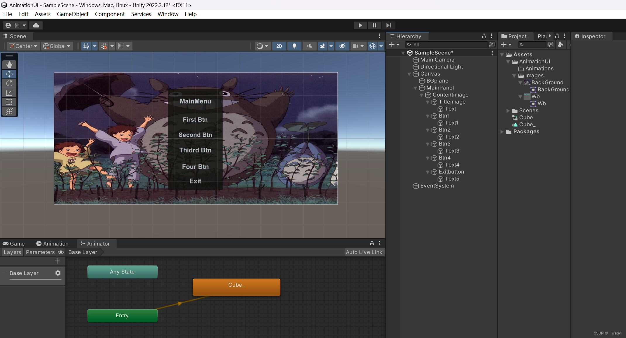The image size is (626, 338).
Task: Collapse the MainPanel object
Action: 415,88
